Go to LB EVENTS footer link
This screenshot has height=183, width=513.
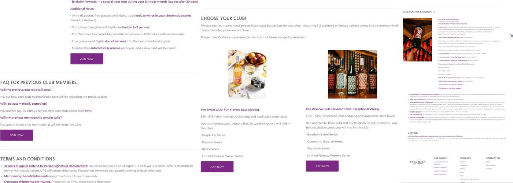(464, 165)
